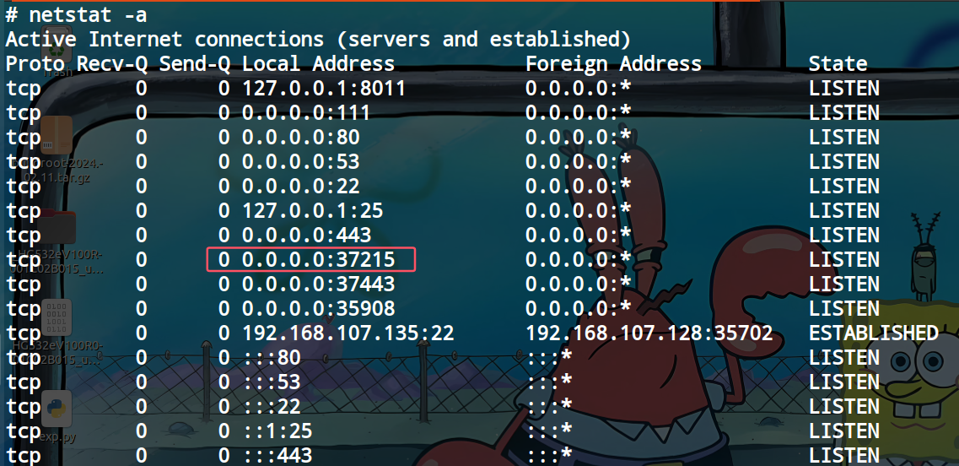This screenshot has width=959, height=466.
Task: Select local address 127.0.0.1:25
Action: click(313, 211)
